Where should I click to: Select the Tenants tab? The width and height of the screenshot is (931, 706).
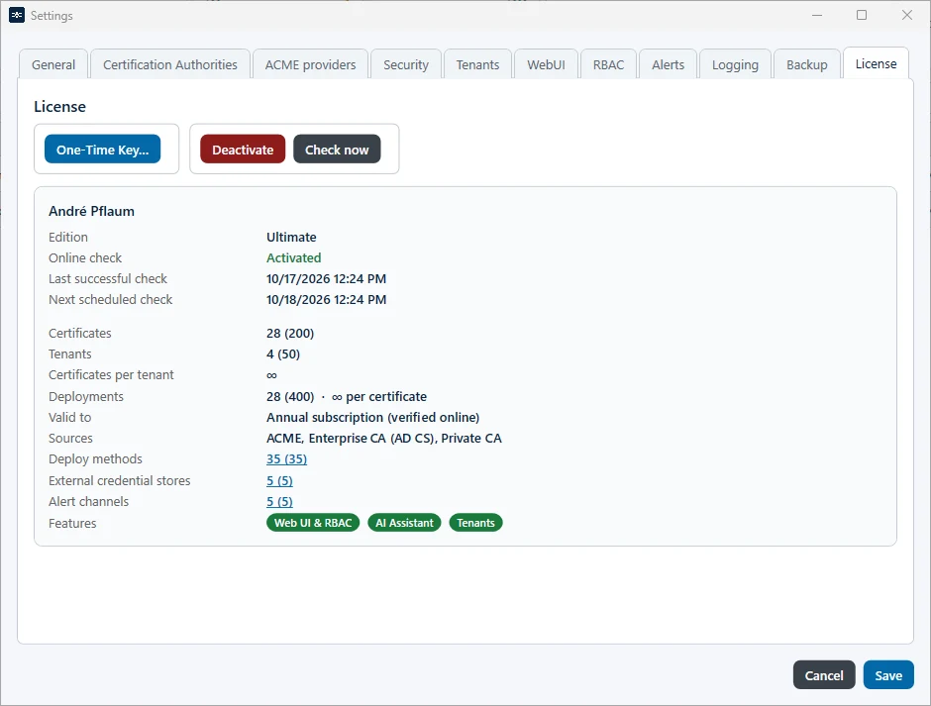(477, 64)
